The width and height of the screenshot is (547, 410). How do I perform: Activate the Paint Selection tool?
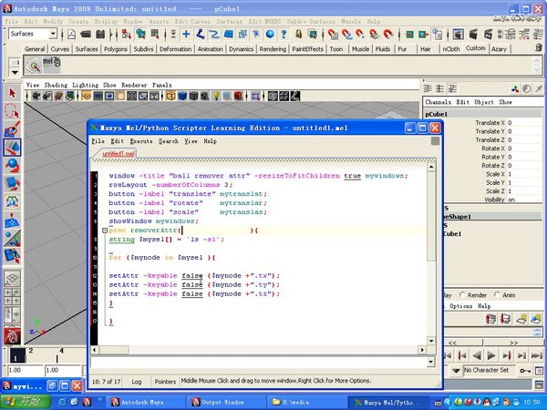(x=12, y=129)
